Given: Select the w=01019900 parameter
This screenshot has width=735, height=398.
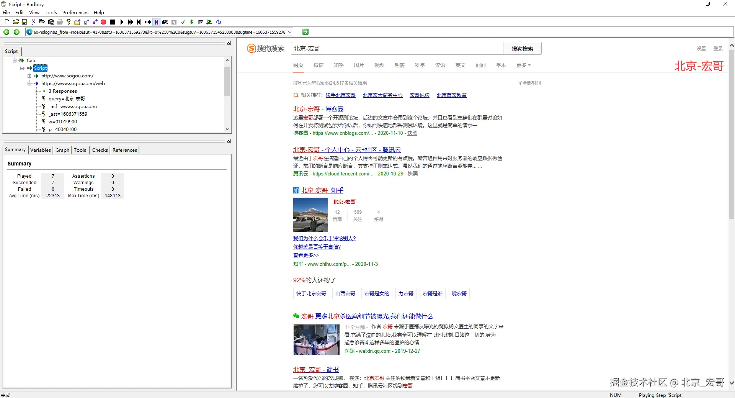Looking at the screenshot, I should coord(63,122).
